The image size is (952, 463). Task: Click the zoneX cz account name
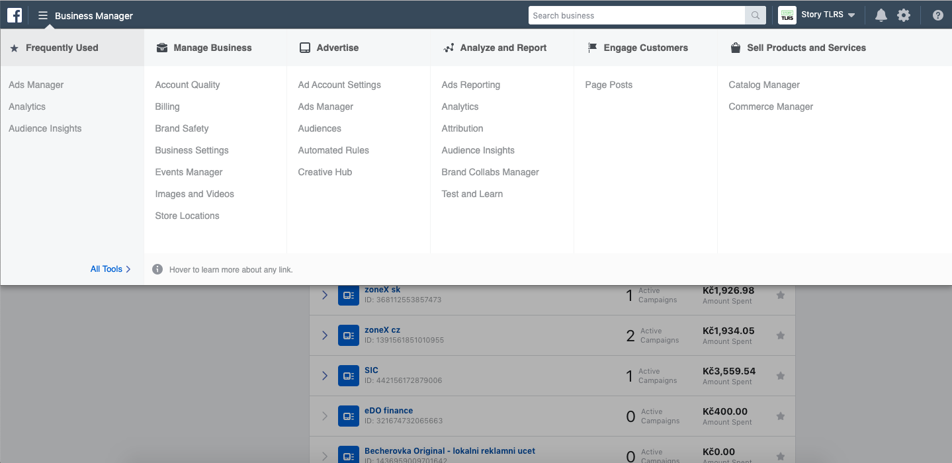click(x=382, y=330)
